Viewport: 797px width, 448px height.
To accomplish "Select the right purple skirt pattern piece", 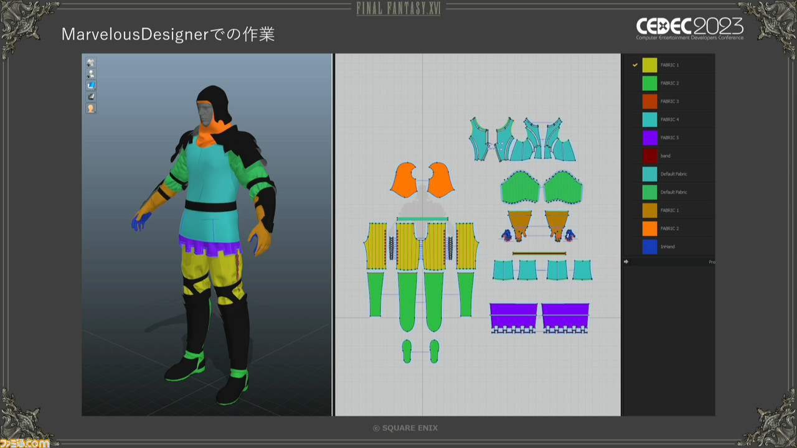I will coord(565,318).
